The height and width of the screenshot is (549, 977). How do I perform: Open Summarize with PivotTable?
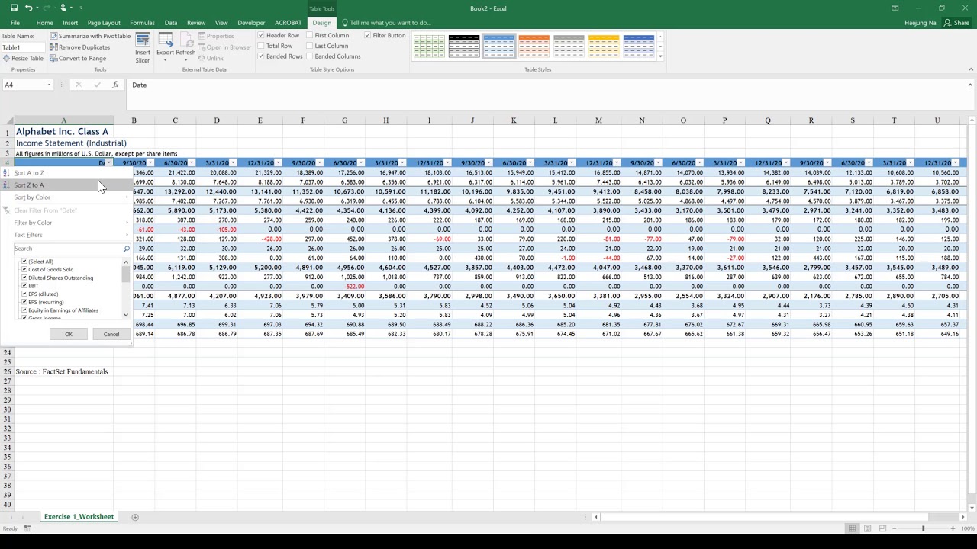click(90, 36)
